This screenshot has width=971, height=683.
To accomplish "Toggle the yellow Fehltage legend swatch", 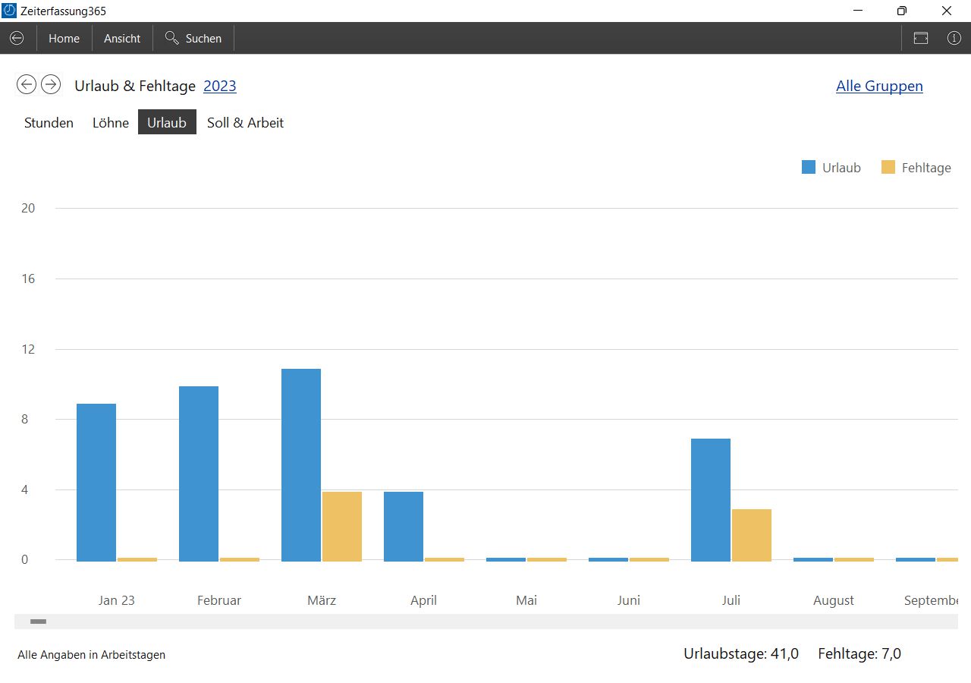I will [888, 168].
